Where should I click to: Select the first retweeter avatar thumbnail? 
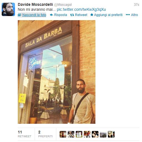(x=63, y=134)
